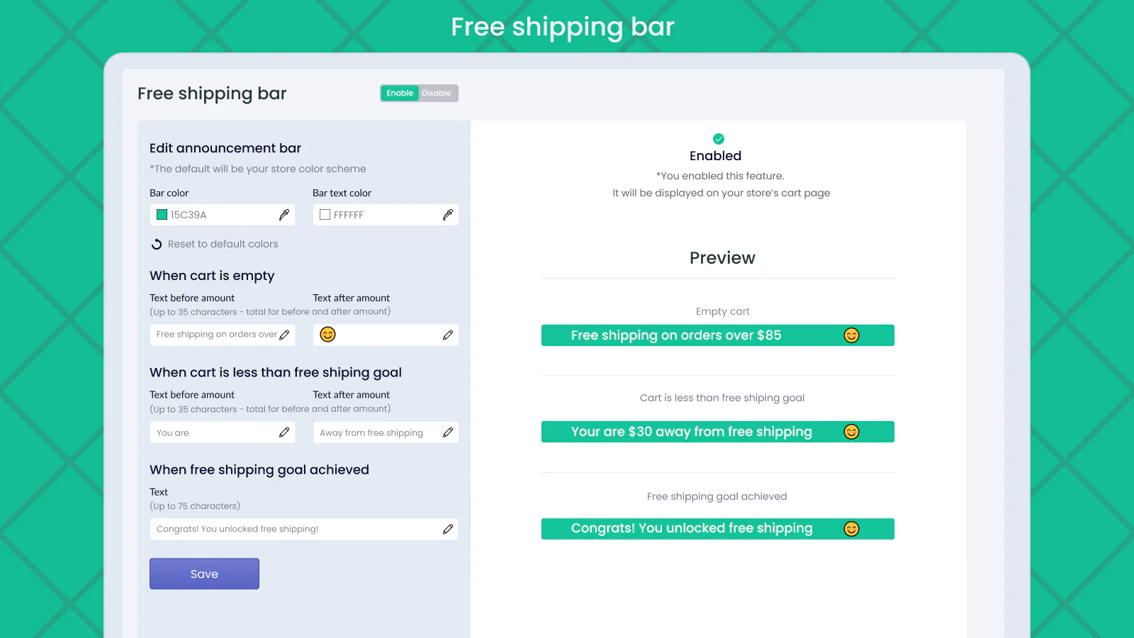Click pencil icon in the Congrats text field

point(448,530)
